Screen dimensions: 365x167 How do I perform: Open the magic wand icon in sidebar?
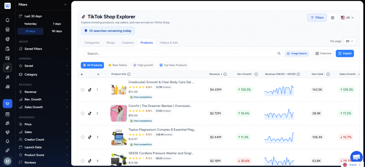(x=7, y=77)
